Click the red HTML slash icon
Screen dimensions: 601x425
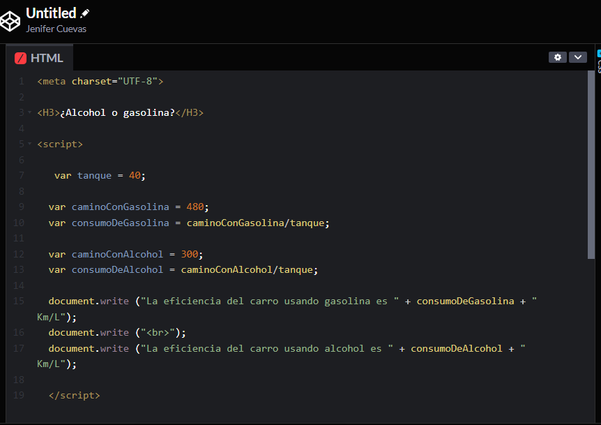pos(20,59)
